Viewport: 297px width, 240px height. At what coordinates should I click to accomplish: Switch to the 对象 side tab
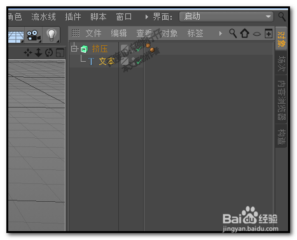281,39
